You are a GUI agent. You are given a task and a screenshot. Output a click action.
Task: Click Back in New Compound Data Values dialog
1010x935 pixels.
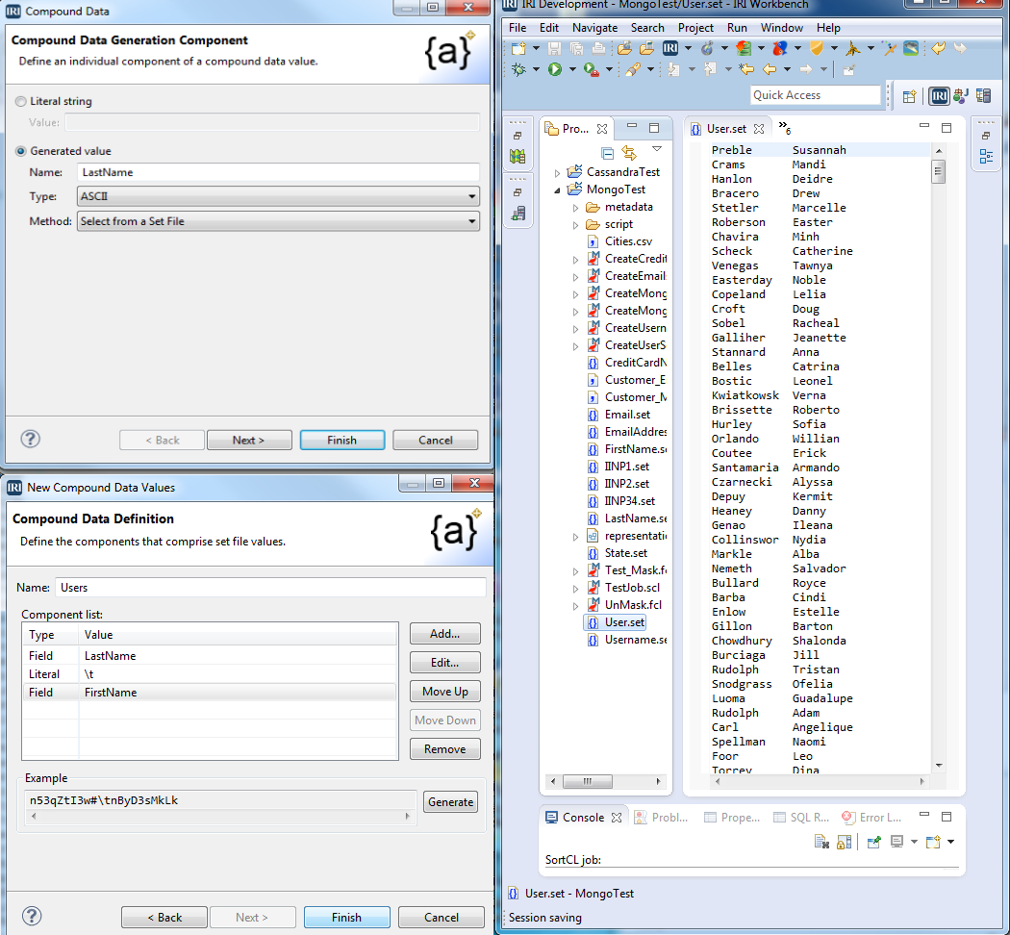click(164, 917)
